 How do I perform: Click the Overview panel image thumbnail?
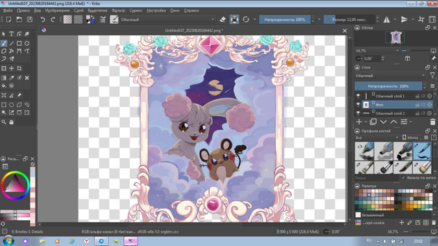[396, 38]
